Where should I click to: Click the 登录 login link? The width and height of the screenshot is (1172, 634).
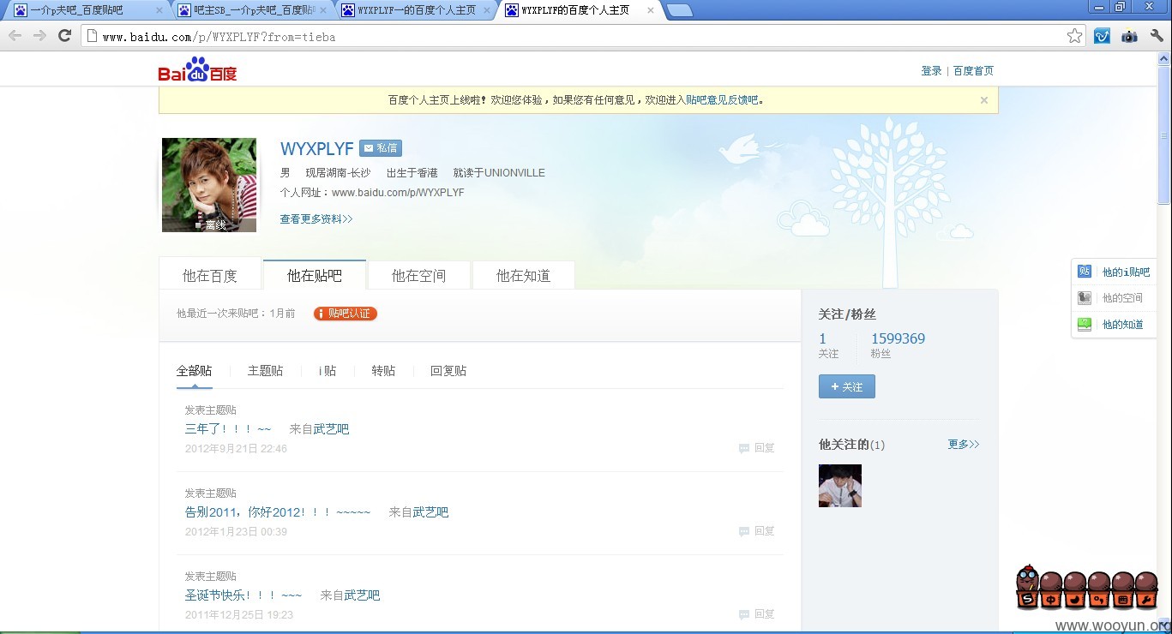tap(931, 71)
